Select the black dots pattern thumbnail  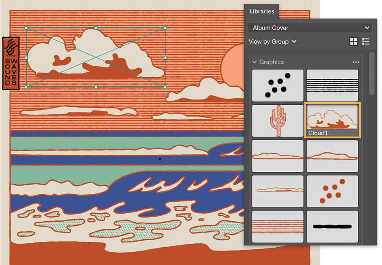click(278, 85)
